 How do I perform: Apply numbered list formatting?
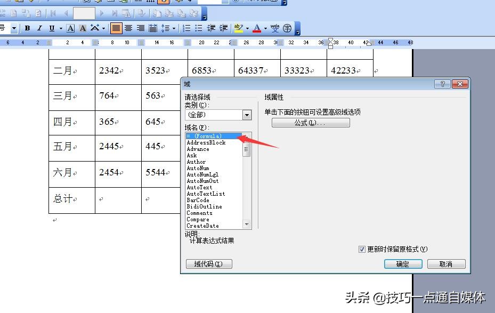click(186, 28)
